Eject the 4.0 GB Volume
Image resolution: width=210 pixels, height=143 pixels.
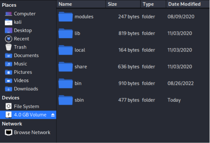52,115
